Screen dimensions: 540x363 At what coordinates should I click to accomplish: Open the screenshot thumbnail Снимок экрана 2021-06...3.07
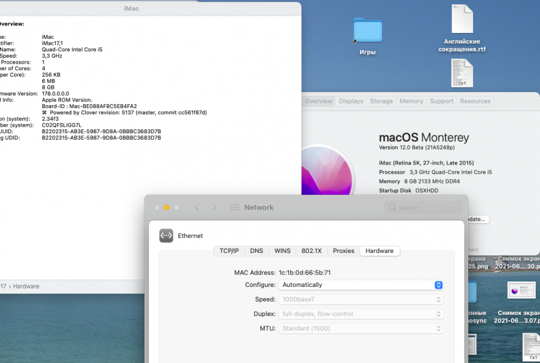(x=522, y=290)
